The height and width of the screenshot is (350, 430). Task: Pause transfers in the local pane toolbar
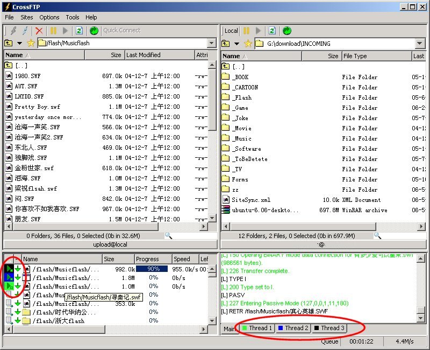246,31
